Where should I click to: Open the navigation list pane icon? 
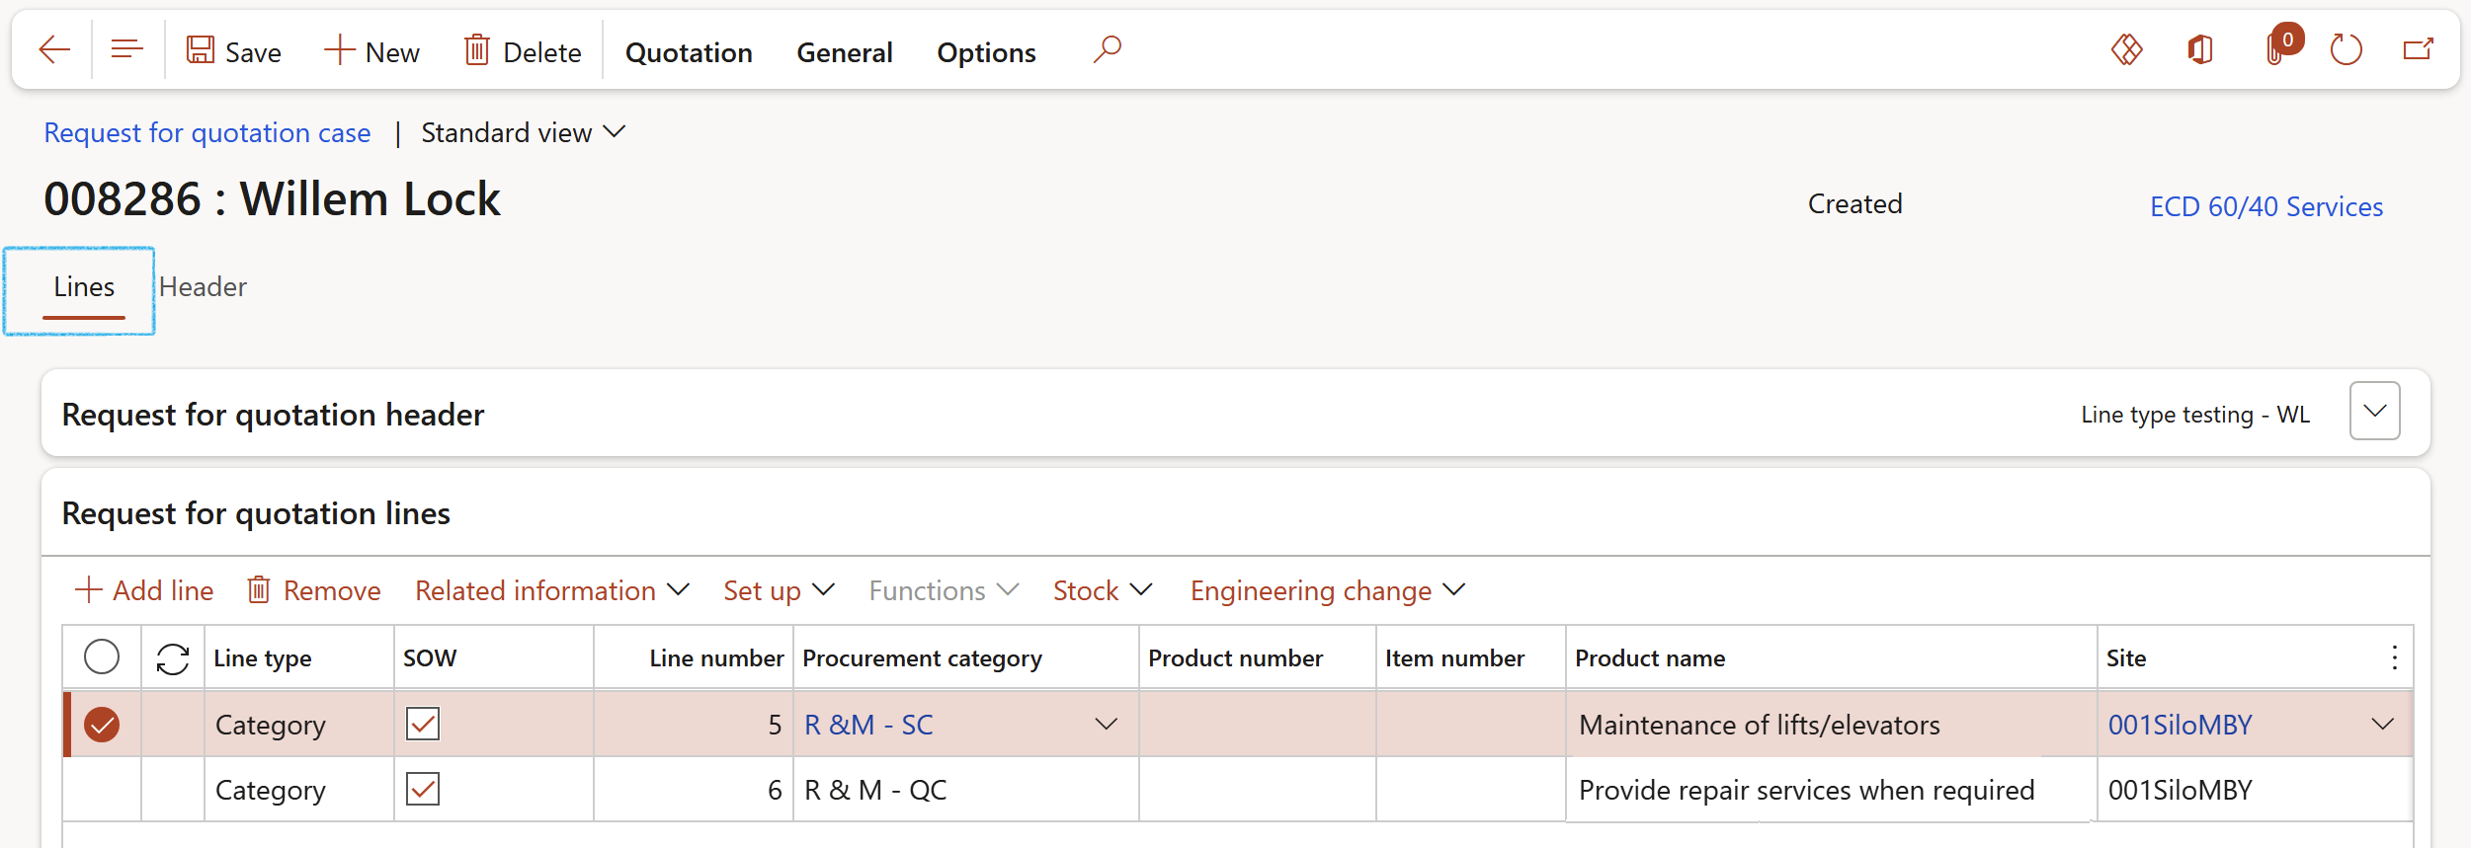(x=127, y=49)
